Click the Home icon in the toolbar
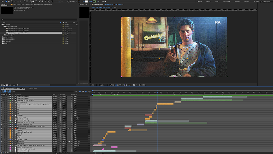The image size is (273, 154). 3,1
